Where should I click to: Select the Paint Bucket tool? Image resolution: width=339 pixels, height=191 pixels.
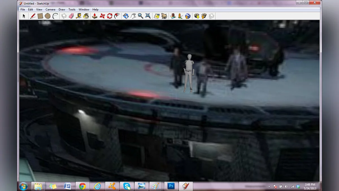pyautogui.click(x=86, y=16)
